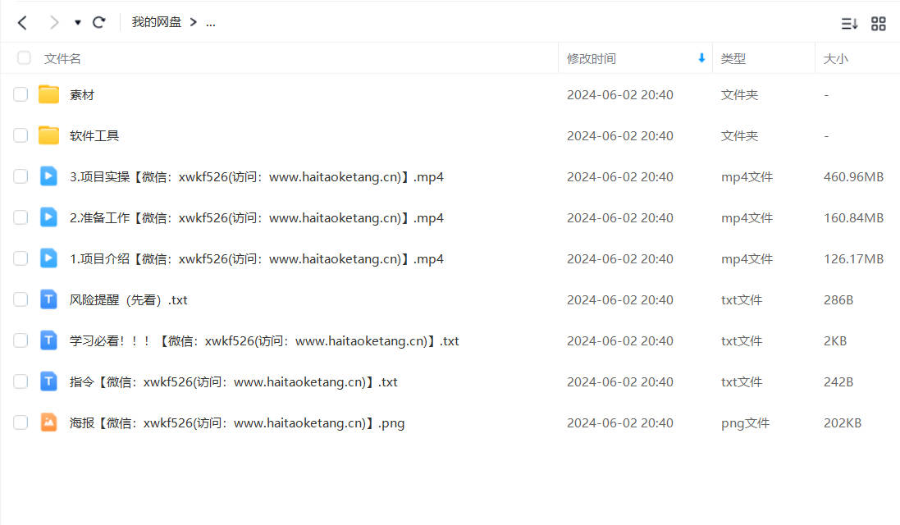Sort by 类型 column header
900x525 pixels.
point(733,58)
